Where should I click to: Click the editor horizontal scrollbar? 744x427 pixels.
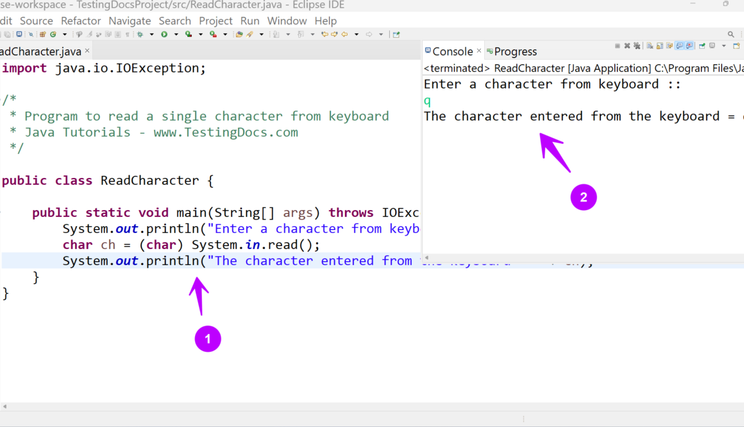257,406
